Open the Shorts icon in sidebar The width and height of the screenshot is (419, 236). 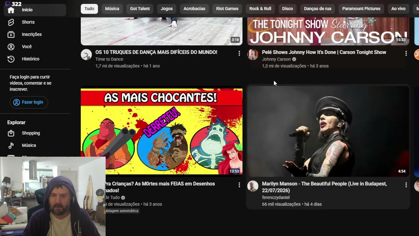tap(11, 22)
